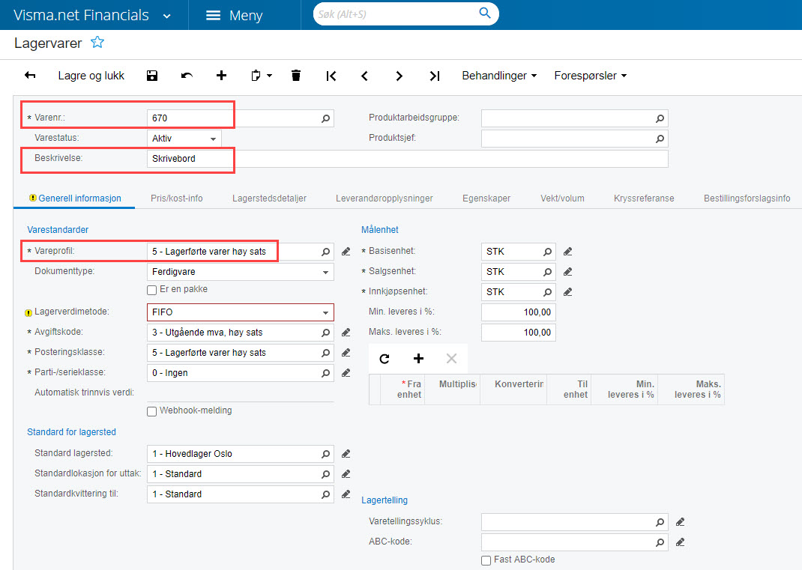Viewport: 802px width, 570px height.
Task: Switch to the Pris/kost-info tab
Action: click(x=176, y=198)
